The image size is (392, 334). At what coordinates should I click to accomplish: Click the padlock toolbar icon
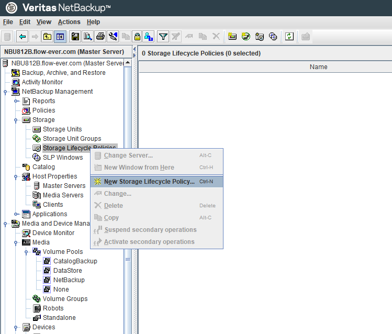pyautogui.click(x=137, y=37)
